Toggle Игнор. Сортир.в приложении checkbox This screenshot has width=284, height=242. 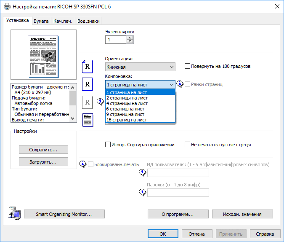(108, 145)
